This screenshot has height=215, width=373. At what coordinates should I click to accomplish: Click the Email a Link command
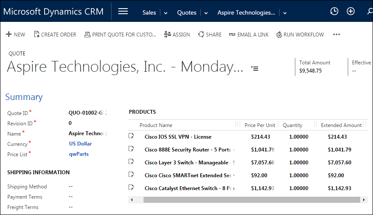[x=249, y=34]
